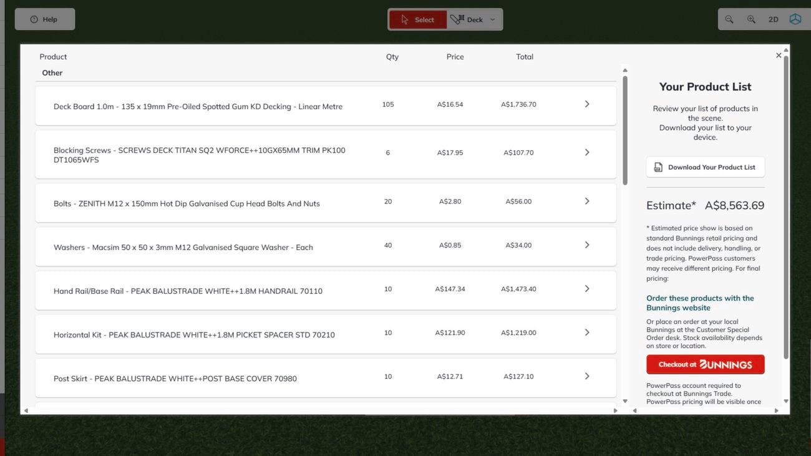
Task: Select the Deck Board 1.0m Spotted Gum product name
Action: (198, 107)
